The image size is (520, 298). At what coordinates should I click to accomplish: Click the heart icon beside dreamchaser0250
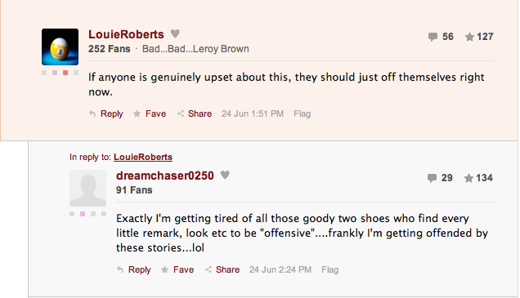tap(225, 175)
